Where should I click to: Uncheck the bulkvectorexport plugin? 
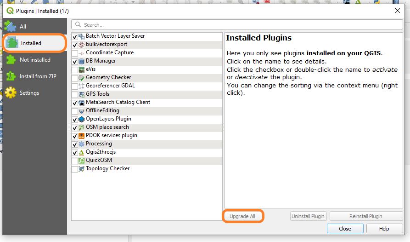(x=75, y=45)
